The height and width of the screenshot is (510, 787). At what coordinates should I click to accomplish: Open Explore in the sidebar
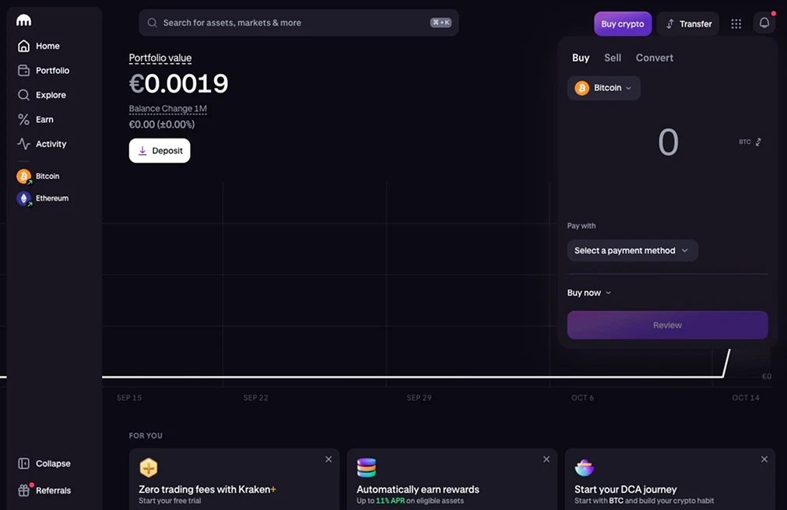coord(42,95)
